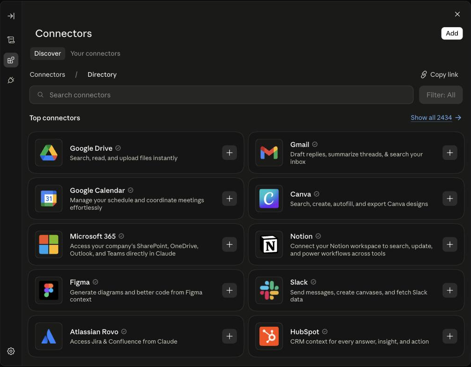This screenshot has width=471, height=367.
Task: Click verified badge next to Google Drive
Action: tap(118, 148)
